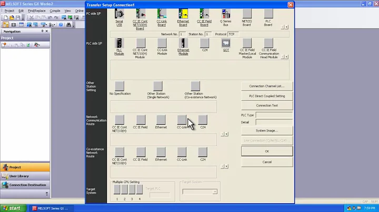Select Ethernet Module on PLC side
Image resolution: width=379 pixels, height=212 pixels.
(x=183, y=43)
